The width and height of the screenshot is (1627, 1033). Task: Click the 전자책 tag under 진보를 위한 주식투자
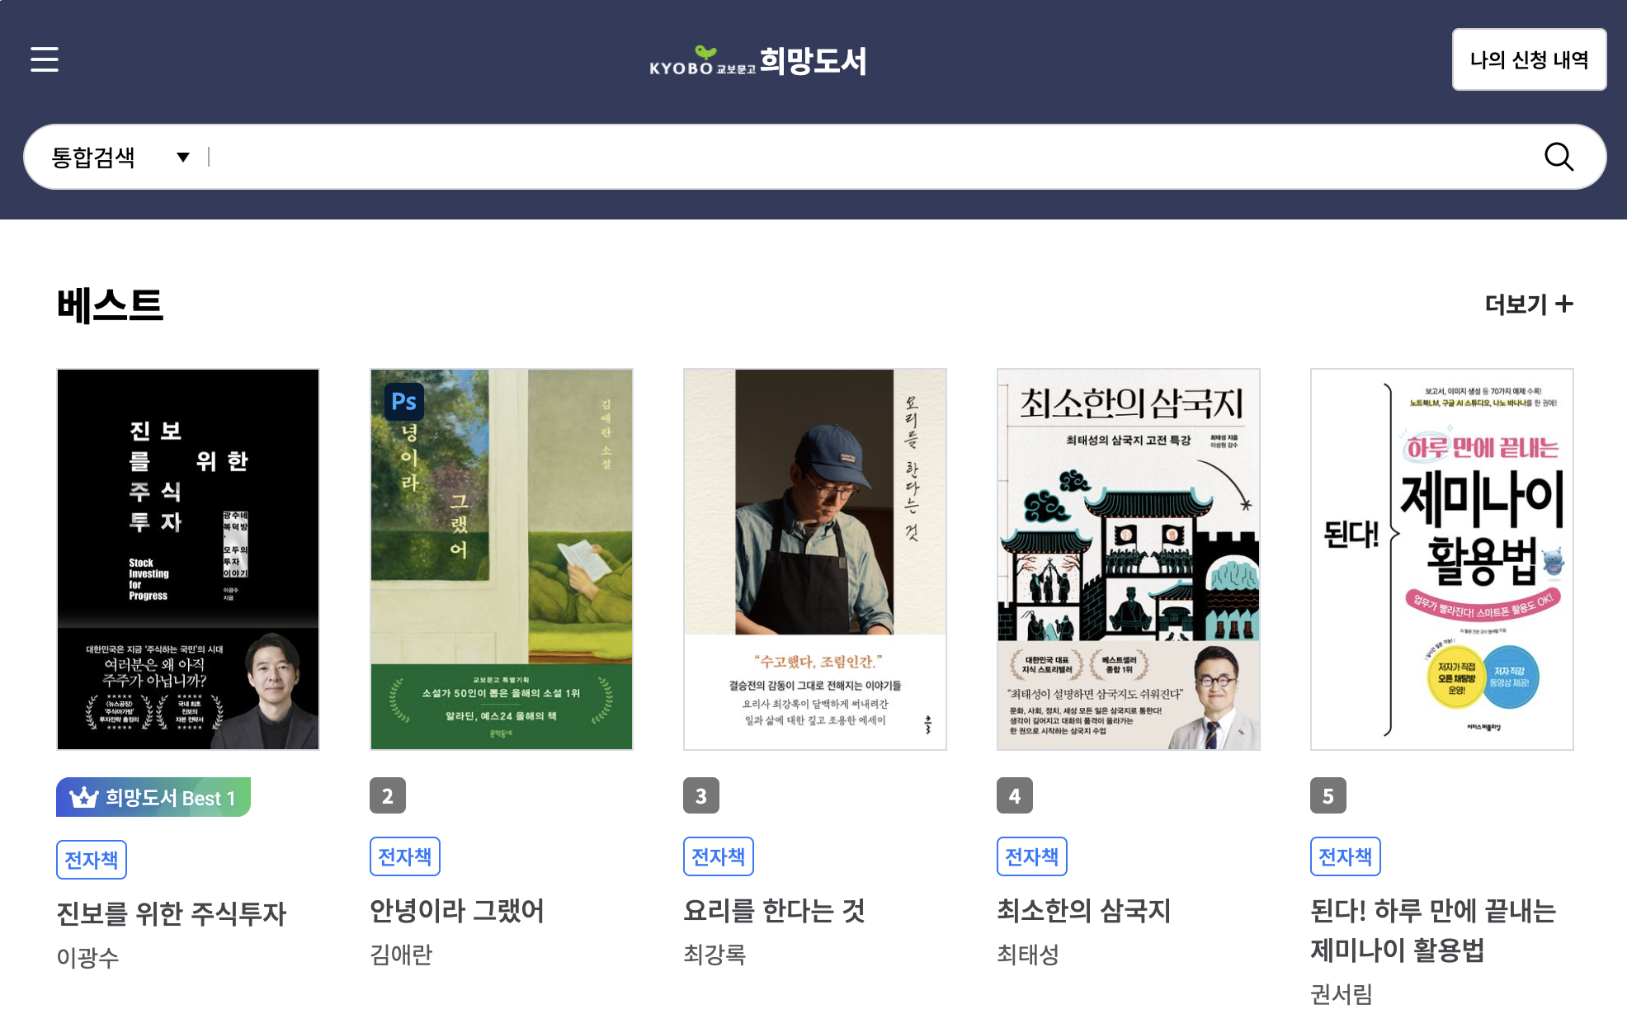click(92, 860)
